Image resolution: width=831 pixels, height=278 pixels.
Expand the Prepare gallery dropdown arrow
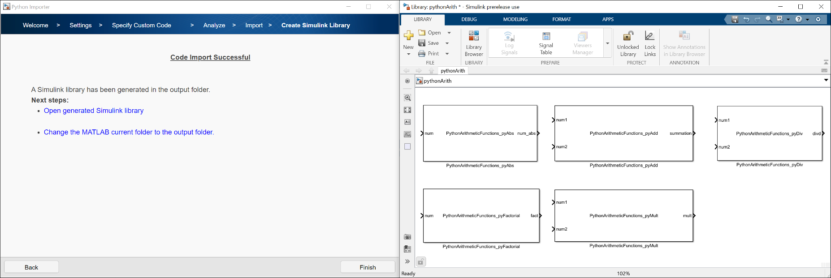coord(607,43)
